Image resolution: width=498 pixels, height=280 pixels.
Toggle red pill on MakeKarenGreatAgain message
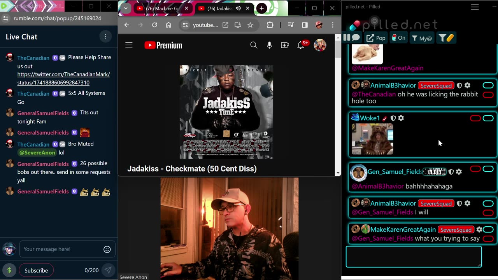[x=488, y=239]
